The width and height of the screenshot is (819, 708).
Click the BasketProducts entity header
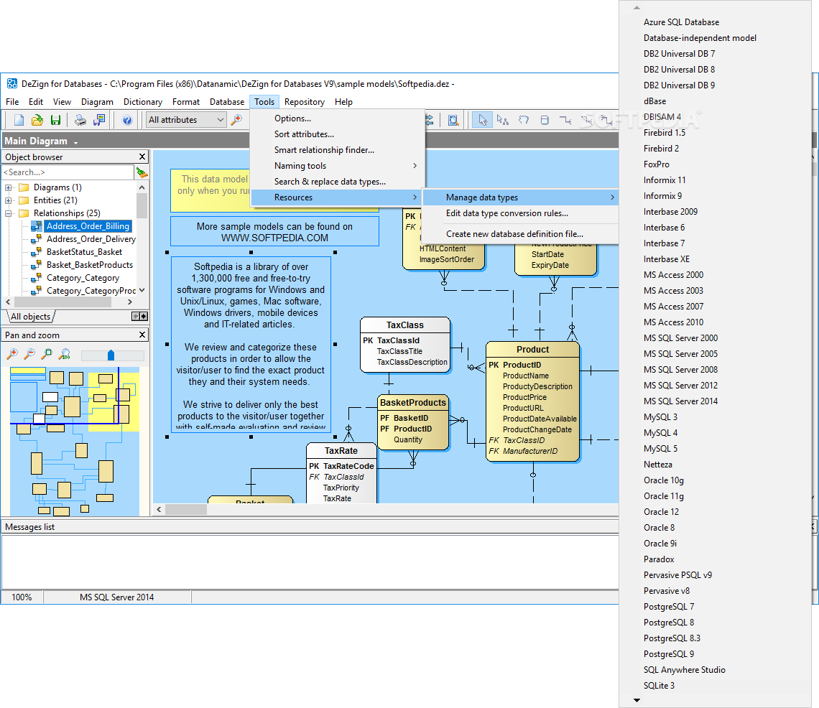point(412,403)
